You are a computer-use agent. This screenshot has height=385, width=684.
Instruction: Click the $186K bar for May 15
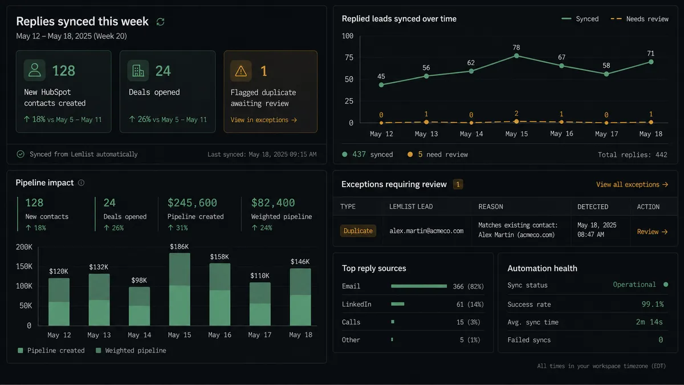pos(180,289)
